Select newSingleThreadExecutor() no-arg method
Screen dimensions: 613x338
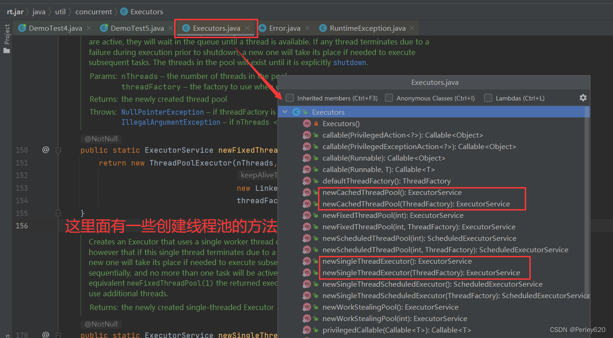397,261
